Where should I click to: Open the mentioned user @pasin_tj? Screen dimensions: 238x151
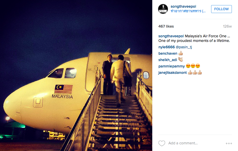point(184,47)
